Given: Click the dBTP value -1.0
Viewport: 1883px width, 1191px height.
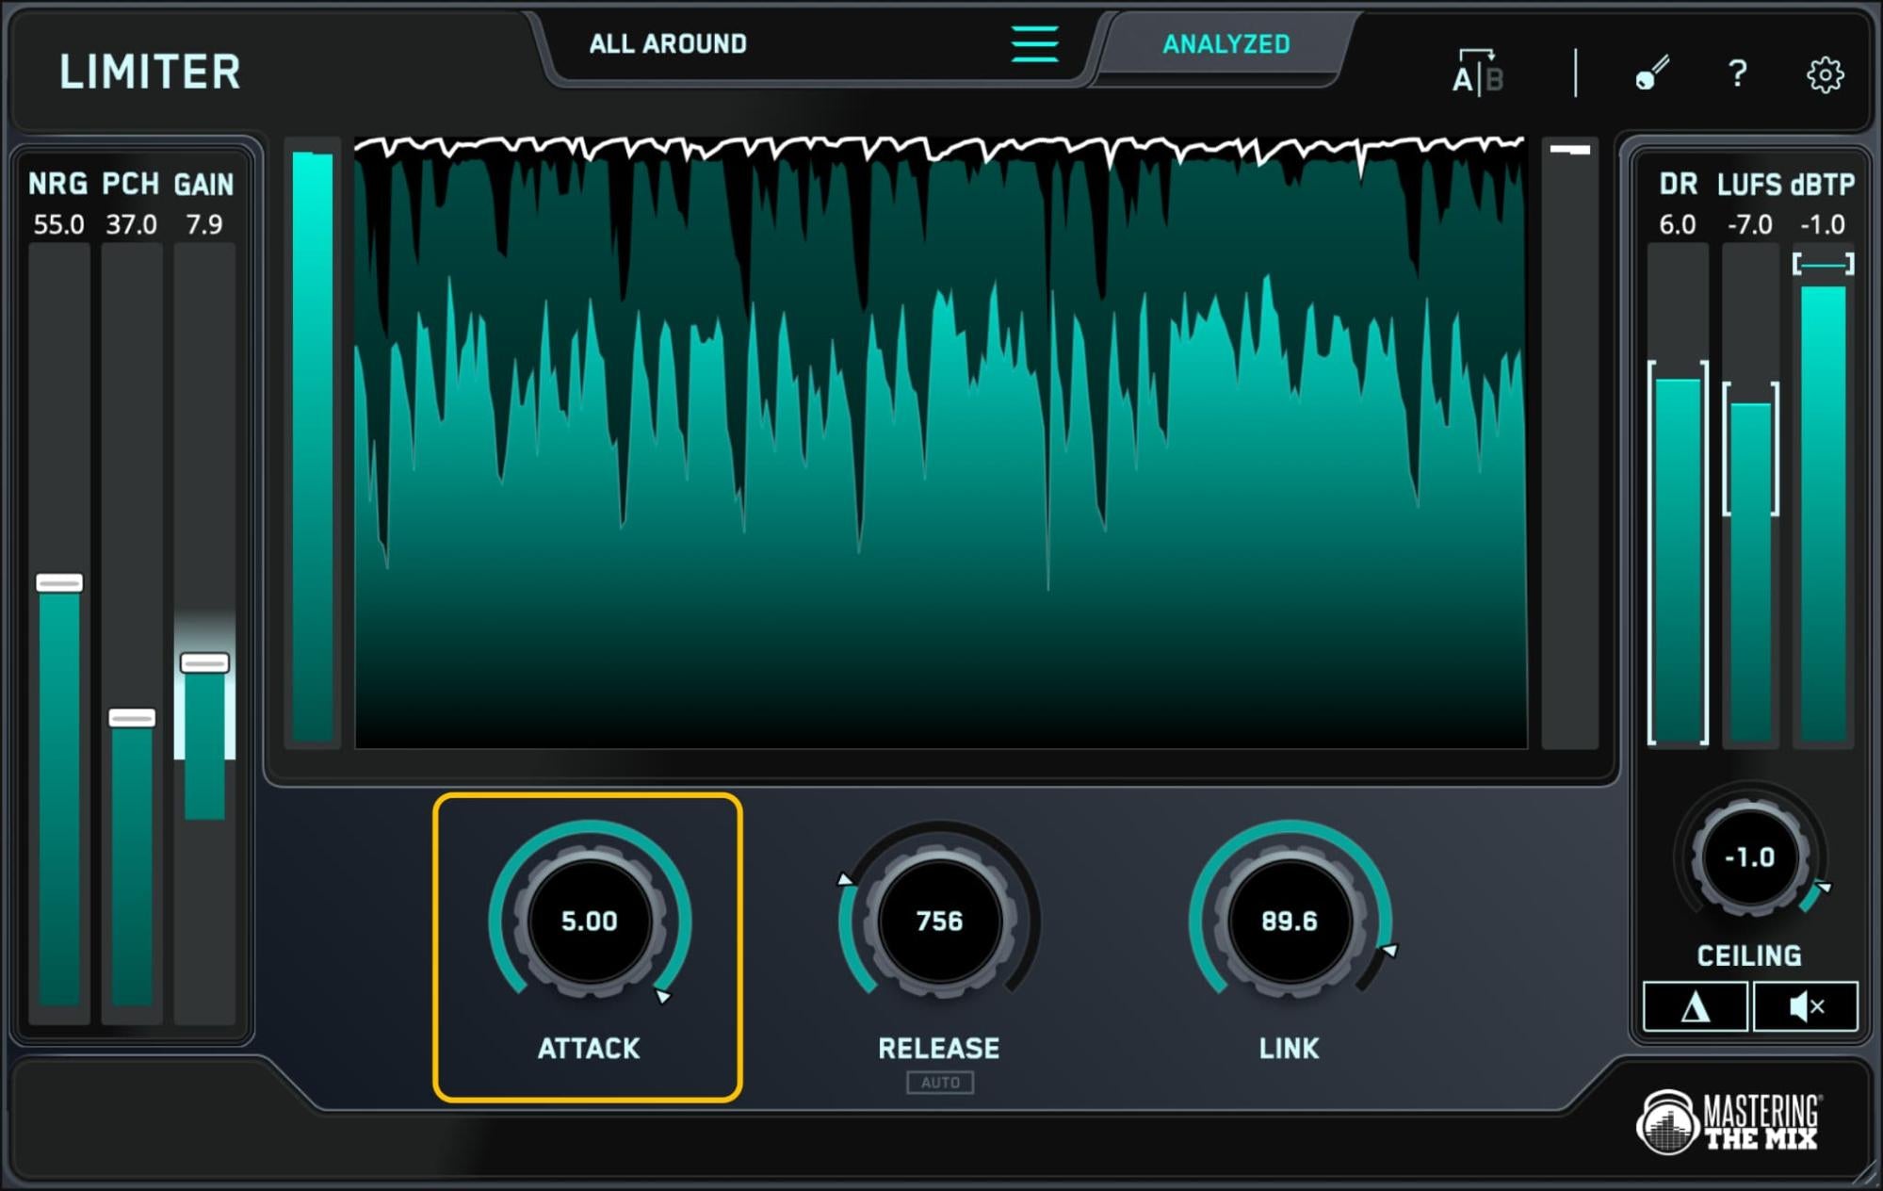Looking at the screenshot, I should [1823, 224].
